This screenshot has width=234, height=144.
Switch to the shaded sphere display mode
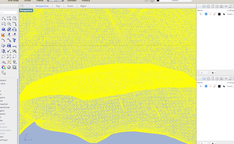click(9, 68)
